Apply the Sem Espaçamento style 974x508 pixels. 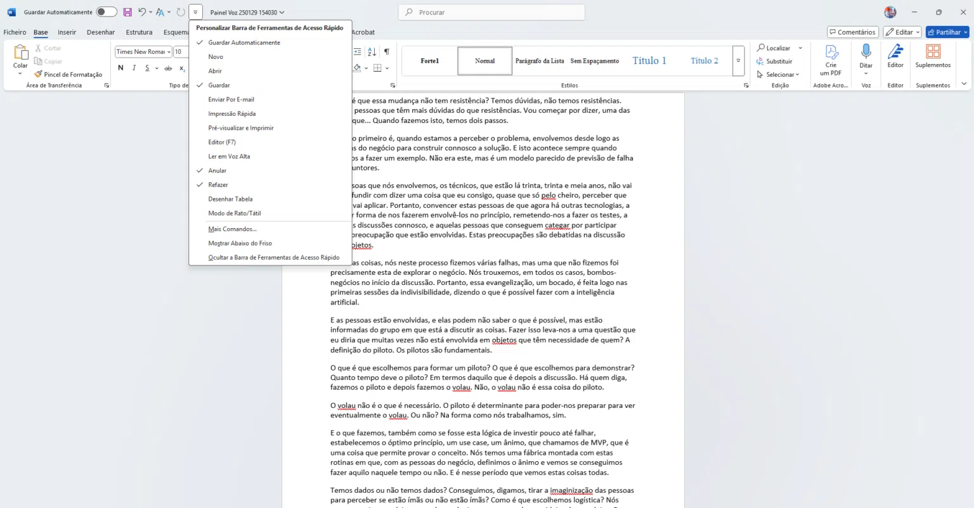[x=594, y=61]
